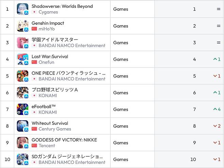
Task: Open the Genshin Impact title link
Action: point(48,23)
